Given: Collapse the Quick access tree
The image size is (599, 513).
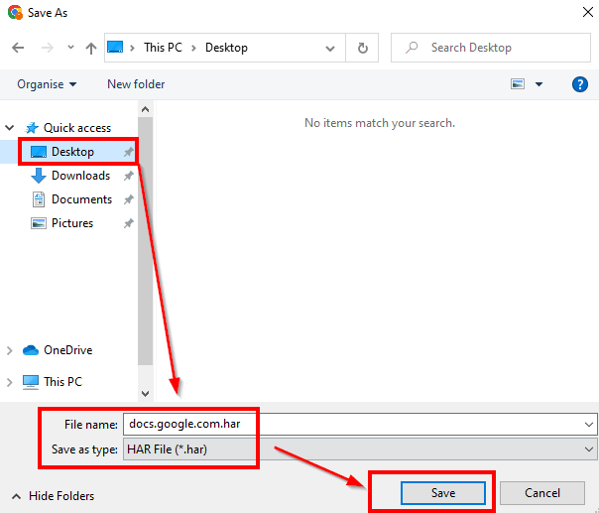Looking at the screenshot, I should coord(10,128).
